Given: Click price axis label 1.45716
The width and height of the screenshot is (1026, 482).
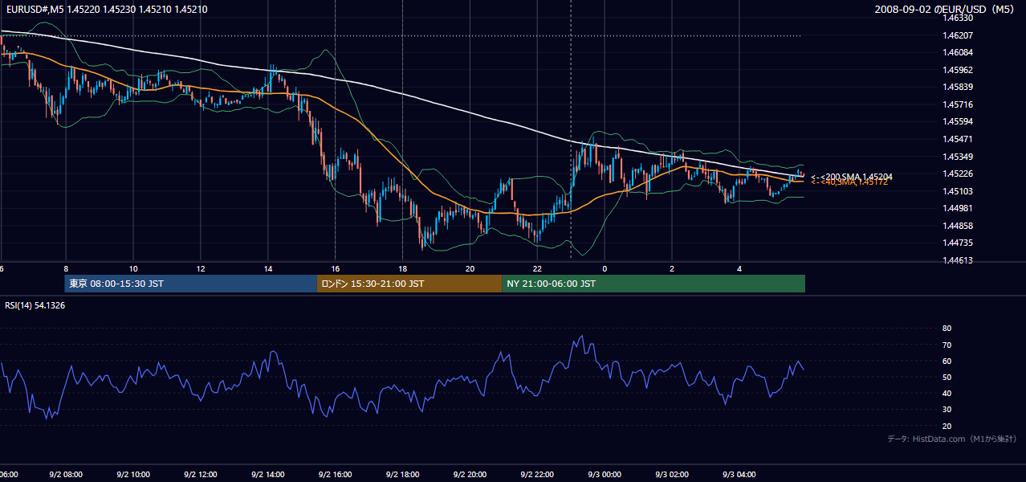Looking at the screenshot, I should pyautogui.click(x=958, y=104).
